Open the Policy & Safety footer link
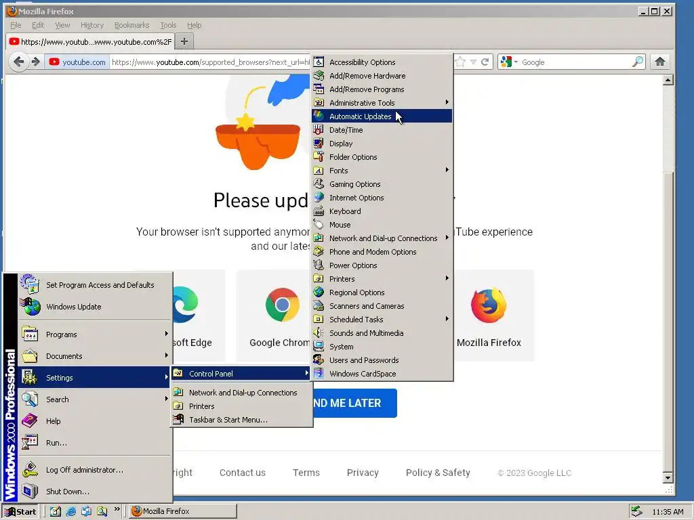The width and height of the screenshot is (694, 520). pos(438,473)
